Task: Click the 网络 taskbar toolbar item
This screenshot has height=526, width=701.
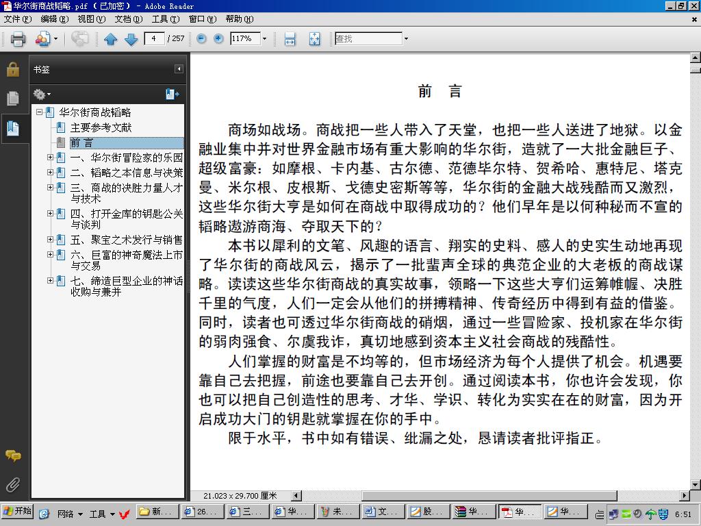Action: 69,514
